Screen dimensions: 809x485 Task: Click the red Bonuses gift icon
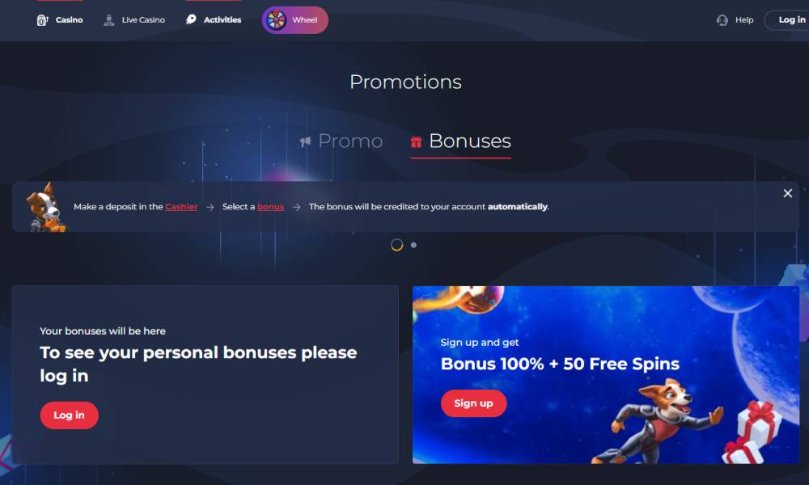[x=417, y=141]
